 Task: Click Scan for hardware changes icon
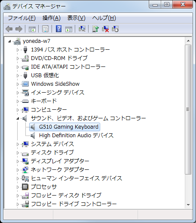[x=82, y=29]
